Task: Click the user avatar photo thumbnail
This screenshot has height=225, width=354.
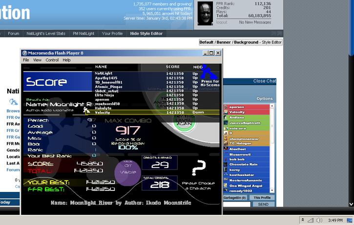Action: coord(205,13)
